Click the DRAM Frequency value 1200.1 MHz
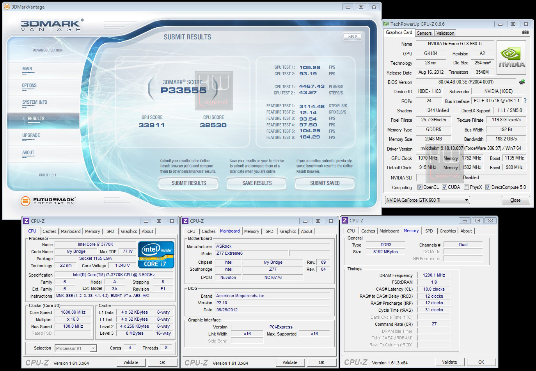This screenshot has width=536, height=371. click(434, 275)
